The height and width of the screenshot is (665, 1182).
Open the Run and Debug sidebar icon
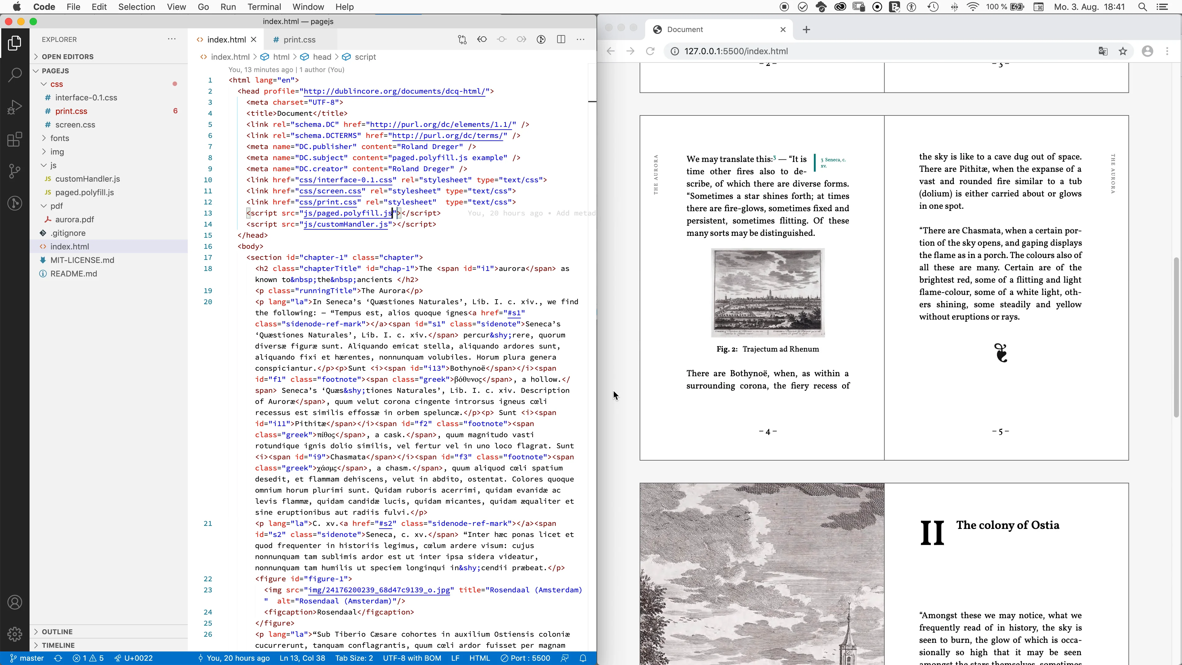point(15,107)
